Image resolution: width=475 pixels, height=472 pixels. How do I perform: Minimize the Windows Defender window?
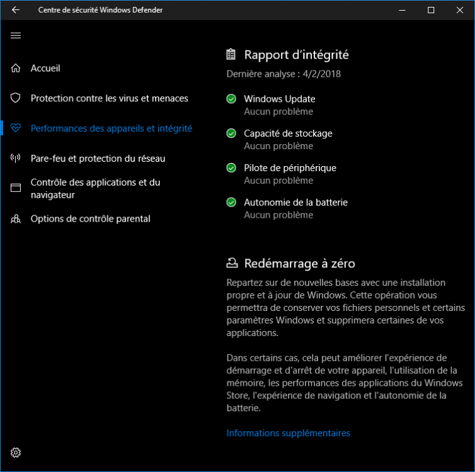[402, 10]
